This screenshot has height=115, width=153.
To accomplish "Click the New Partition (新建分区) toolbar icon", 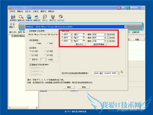I will (x=37, y=17).
